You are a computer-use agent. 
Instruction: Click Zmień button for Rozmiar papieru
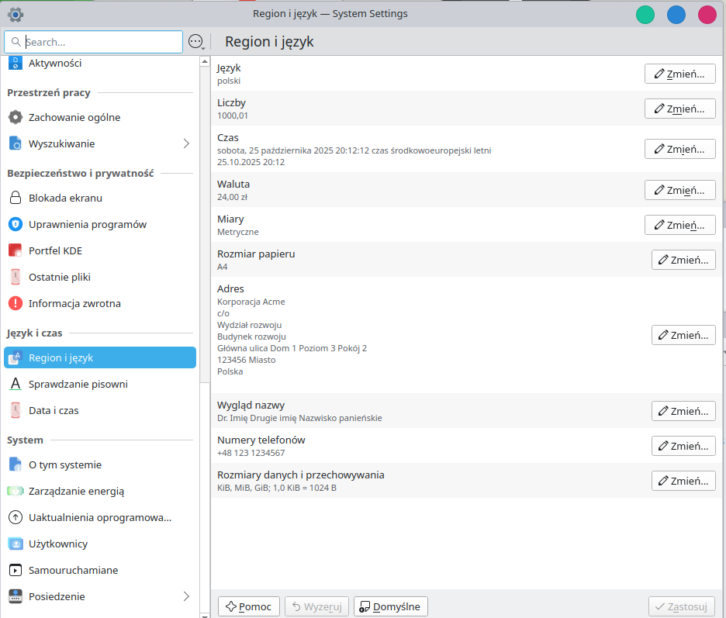click(683, 260)
